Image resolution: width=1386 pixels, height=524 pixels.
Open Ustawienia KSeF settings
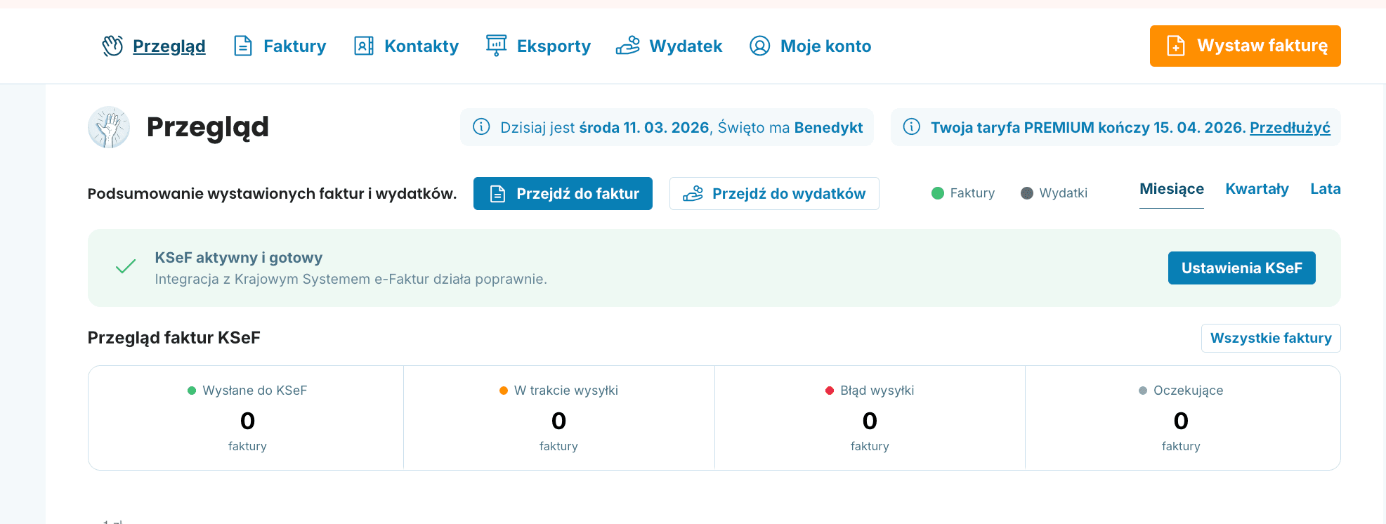[x=1241, y=268]
